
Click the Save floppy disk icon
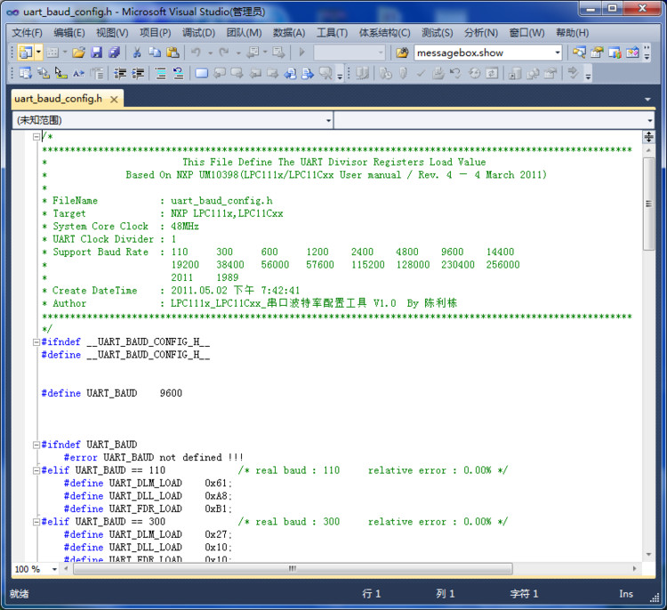(x=97, y=52)
